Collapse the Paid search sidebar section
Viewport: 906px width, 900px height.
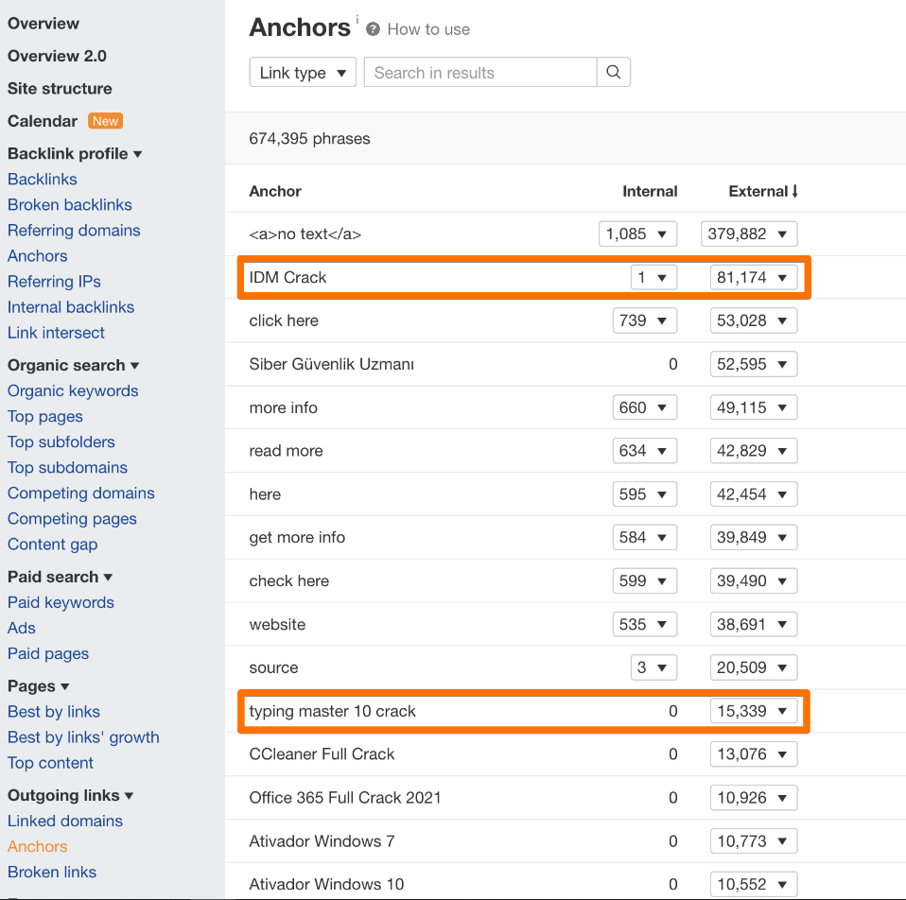108,578
